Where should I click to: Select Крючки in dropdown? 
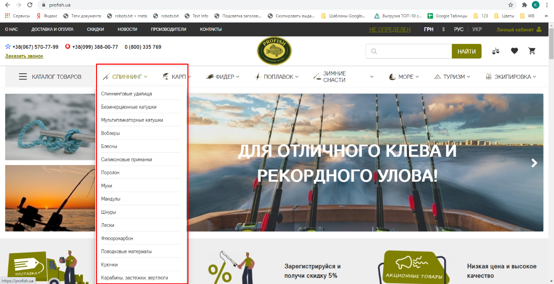point(109,265)
